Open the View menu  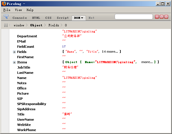[19, 10]
